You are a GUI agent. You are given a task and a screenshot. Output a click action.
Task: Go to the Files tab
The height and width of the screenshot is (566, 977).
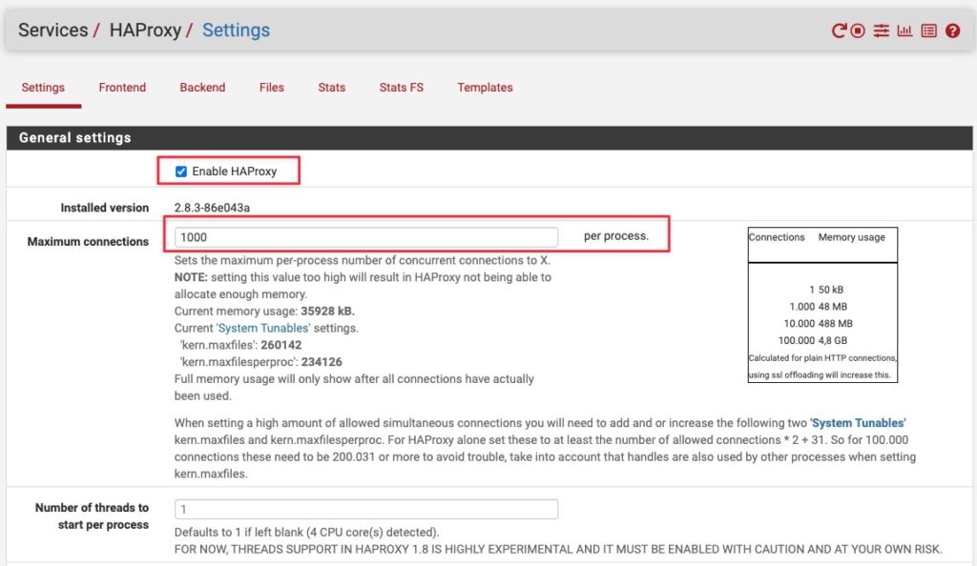272,88
